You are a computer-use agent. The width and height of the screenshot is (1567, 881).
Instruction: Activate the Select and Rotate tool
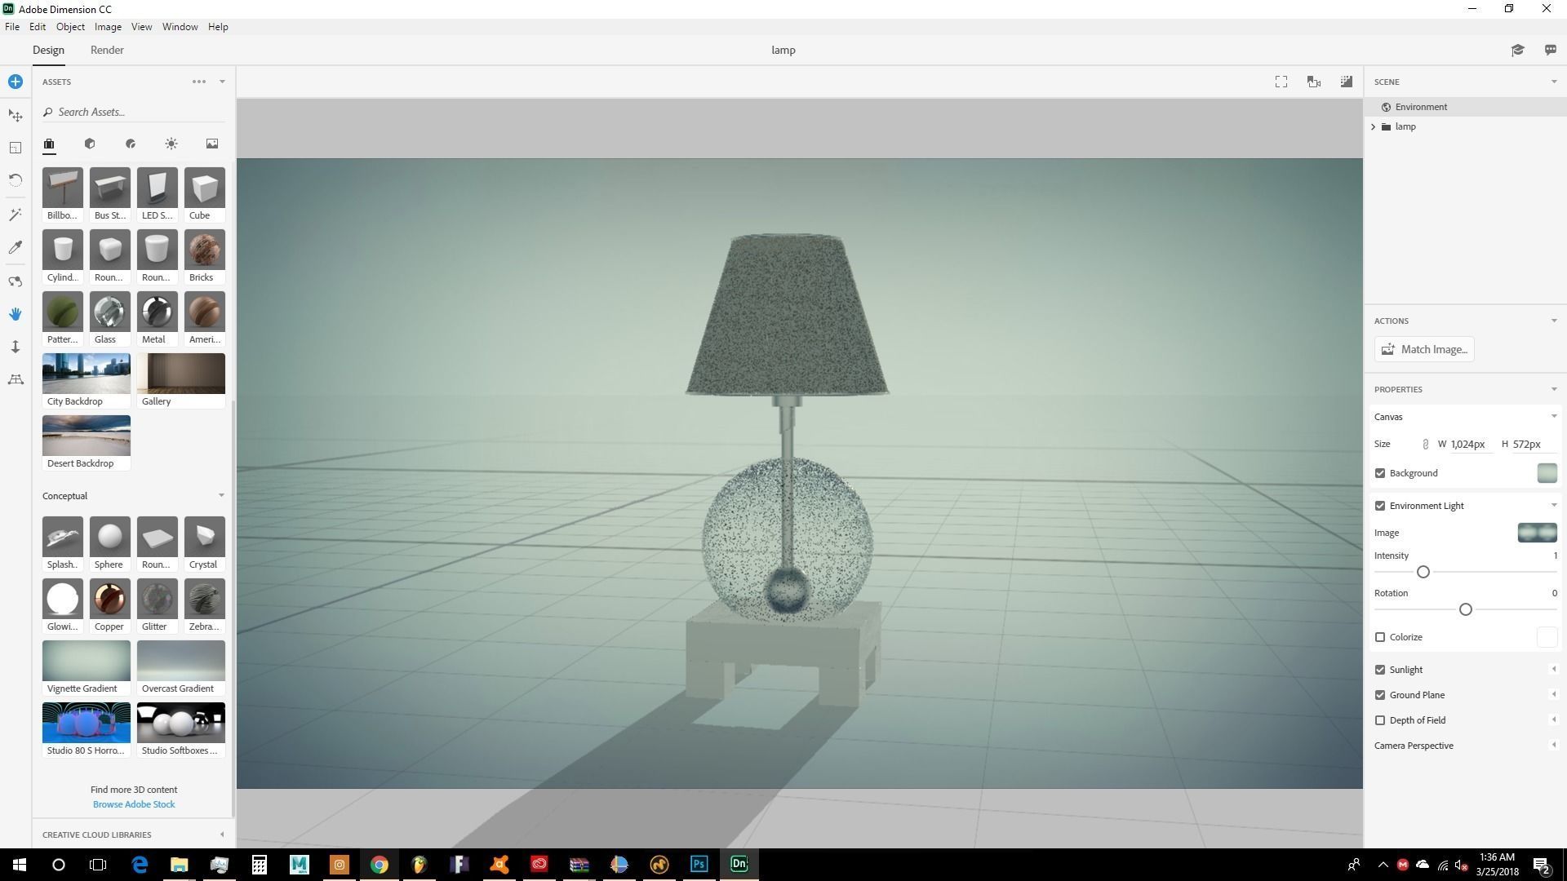(16, 180)
